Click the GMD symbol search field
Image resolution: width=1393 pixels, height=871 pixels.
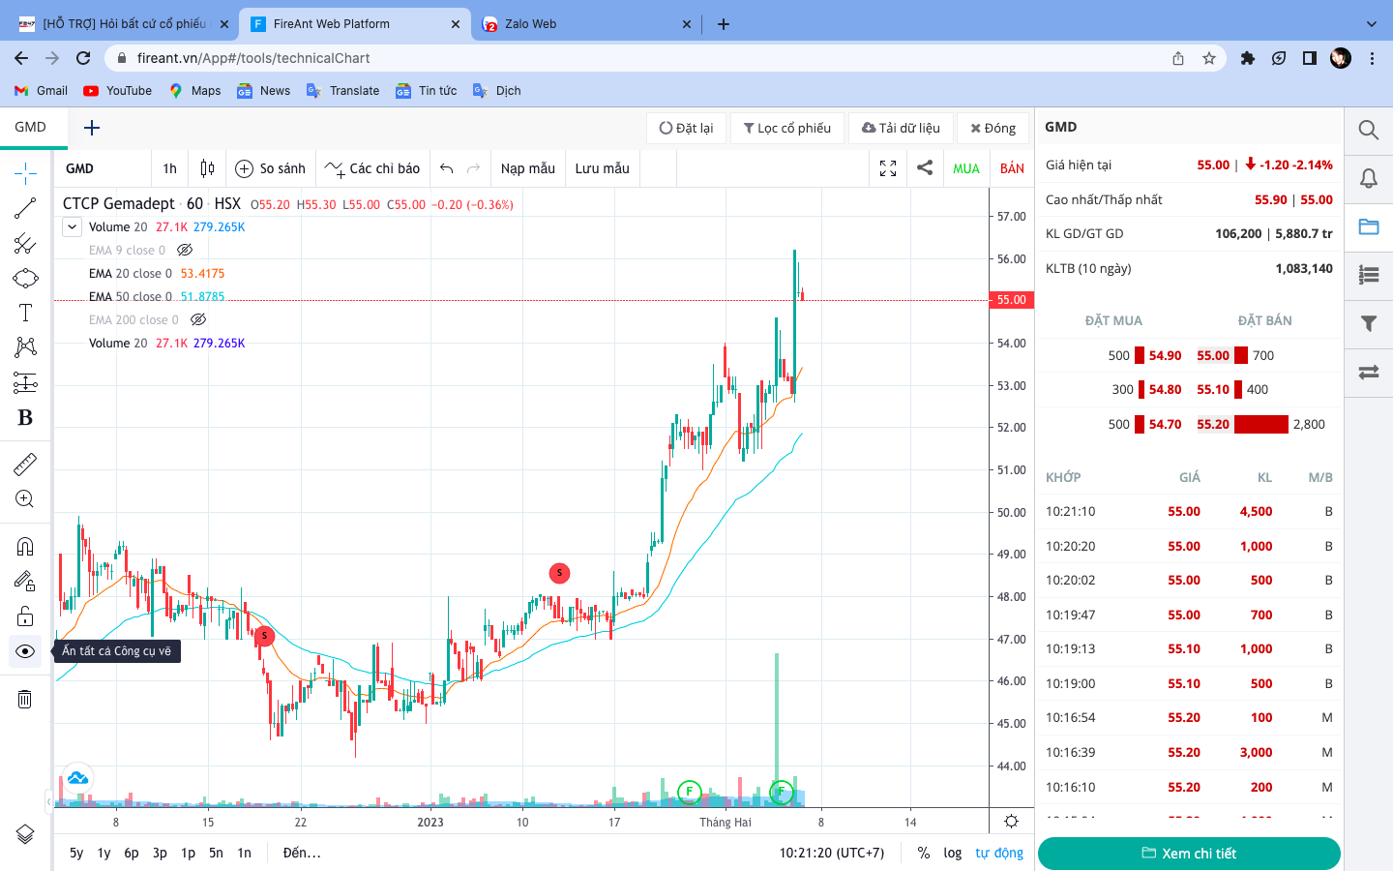click(x=103, y=168)
